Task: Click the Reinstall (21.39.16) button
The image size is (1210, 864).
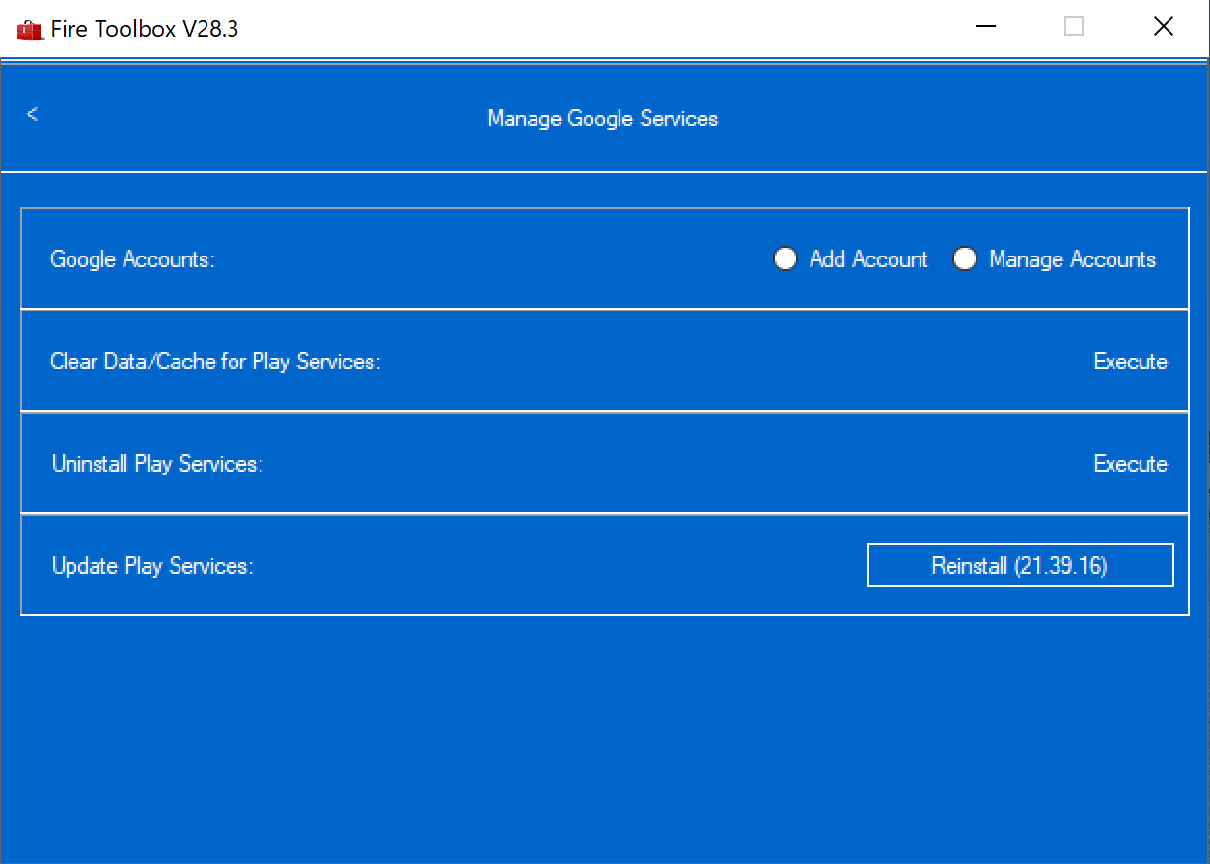Action: click(x=1020, y=565)
